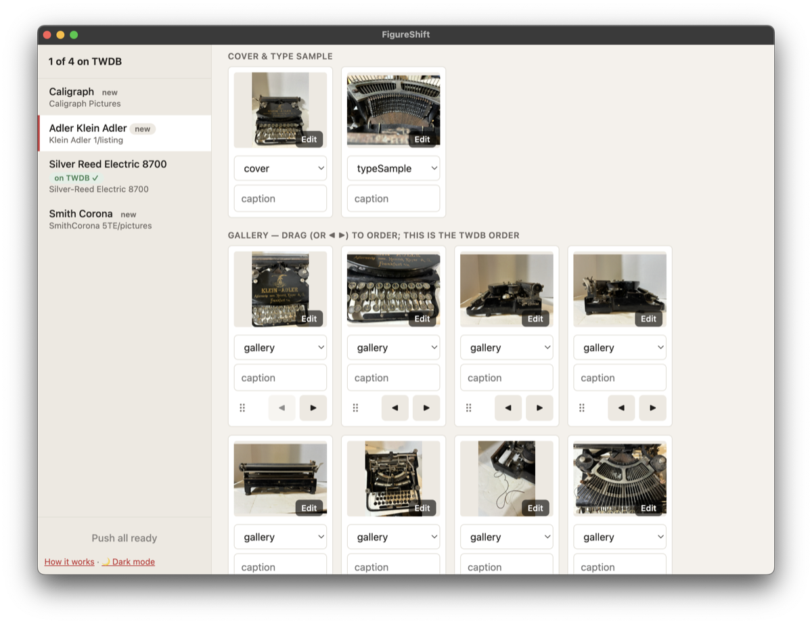Open role dropdown on third gallery card
The height and width of the screenshot is (624, 812).
coord(506,348)
